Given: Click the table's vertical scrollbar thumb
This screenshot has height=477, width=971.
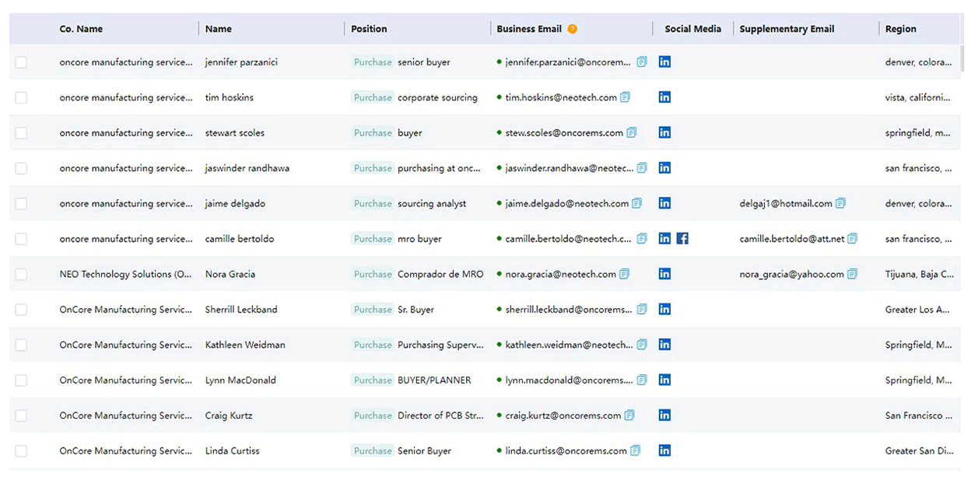Looking at the screenshot, I should tap(962, 59).
